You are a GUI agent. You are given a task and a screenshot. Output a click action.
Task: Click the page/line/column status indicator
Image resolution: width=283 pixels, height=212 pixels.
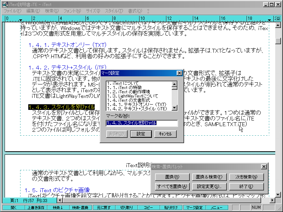point(29,200)
